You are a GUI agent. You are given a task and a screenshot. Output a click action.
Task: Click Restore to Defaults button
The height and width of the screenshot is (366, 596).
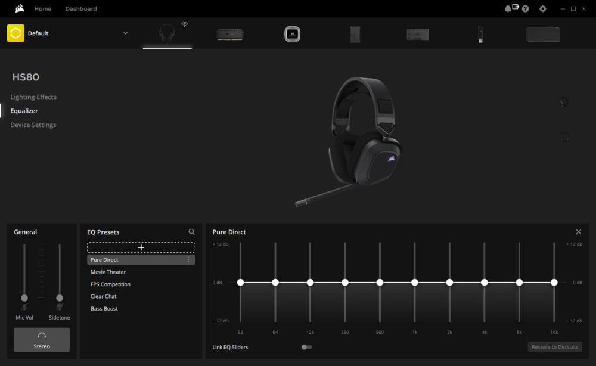pyautogui.click(x=554, y=347)
